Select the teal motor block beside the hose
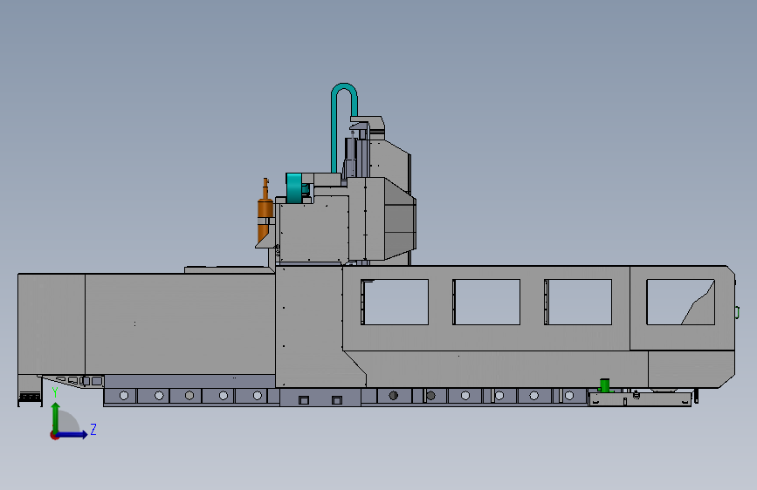The image size is (757, 490). [x=294, y=187]
